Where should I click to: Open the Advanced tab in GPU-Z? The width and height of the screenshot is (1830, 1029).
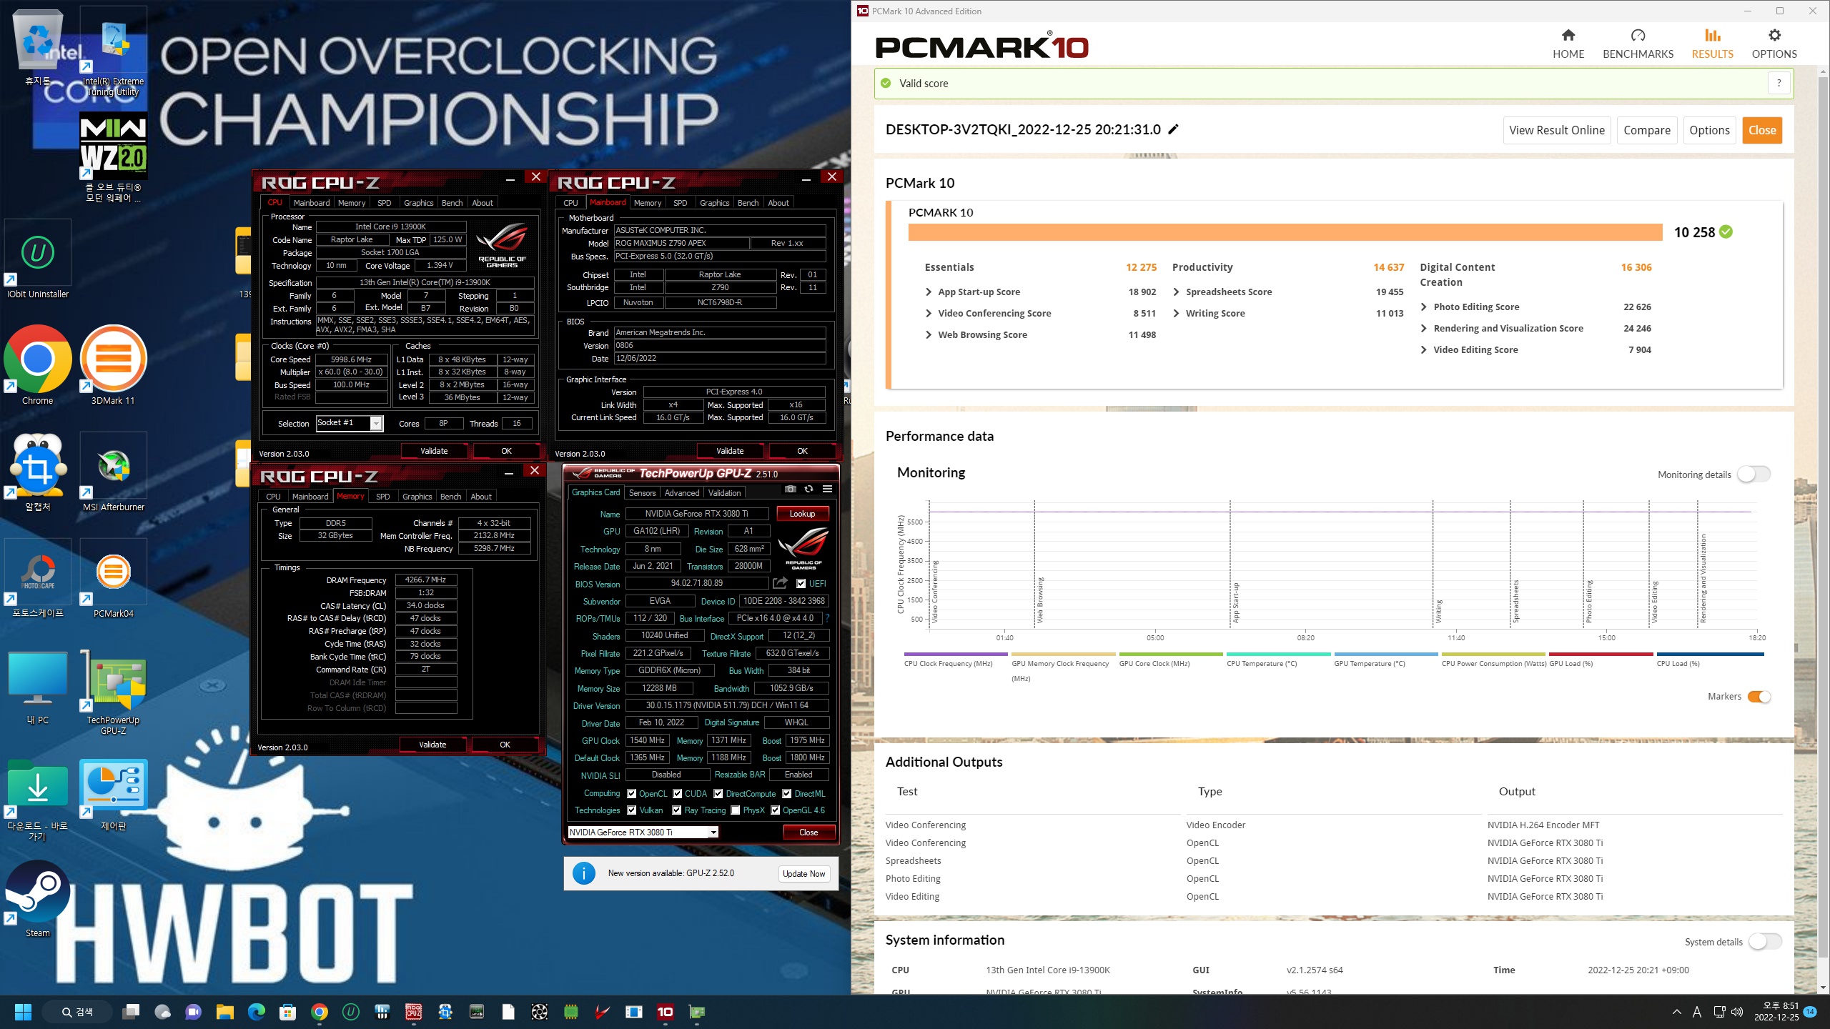pos(681,493)
